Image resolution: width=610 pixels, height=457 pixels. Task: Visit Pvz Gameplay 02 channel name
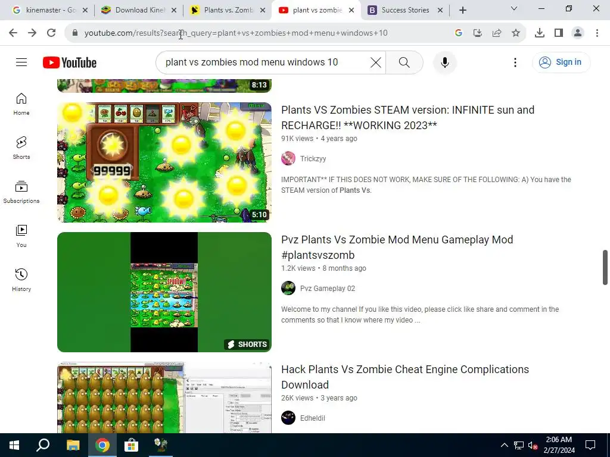[x=328, y=289]
